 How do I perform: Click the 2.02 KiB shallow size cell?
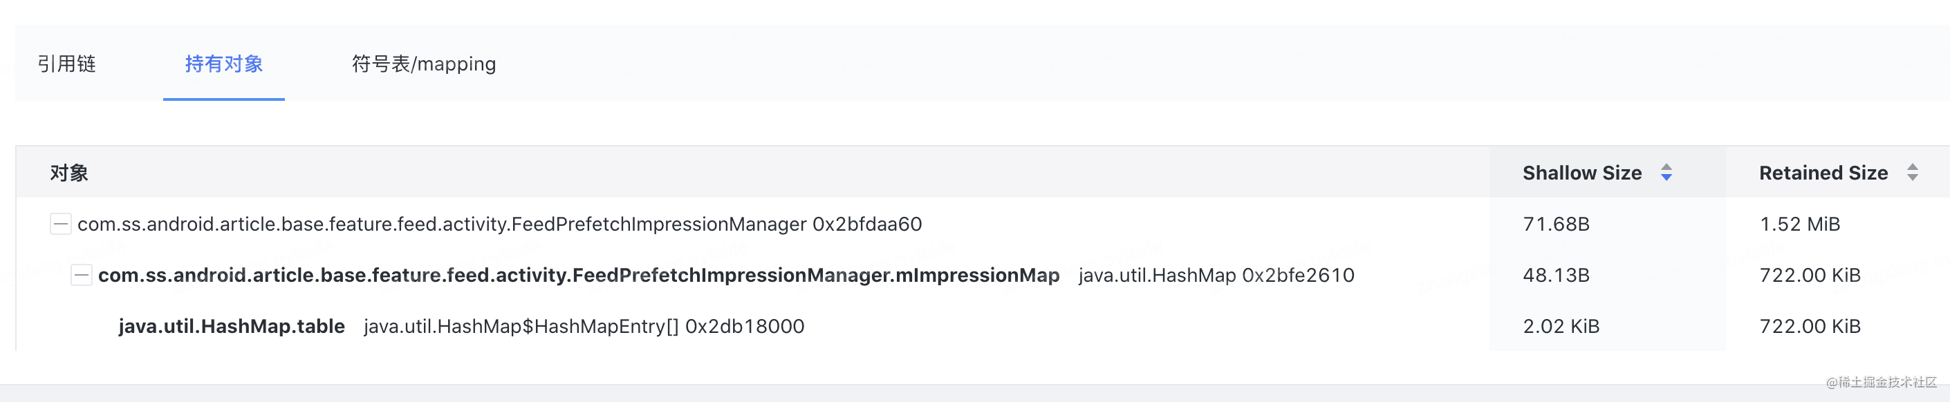coord(1561,327)
